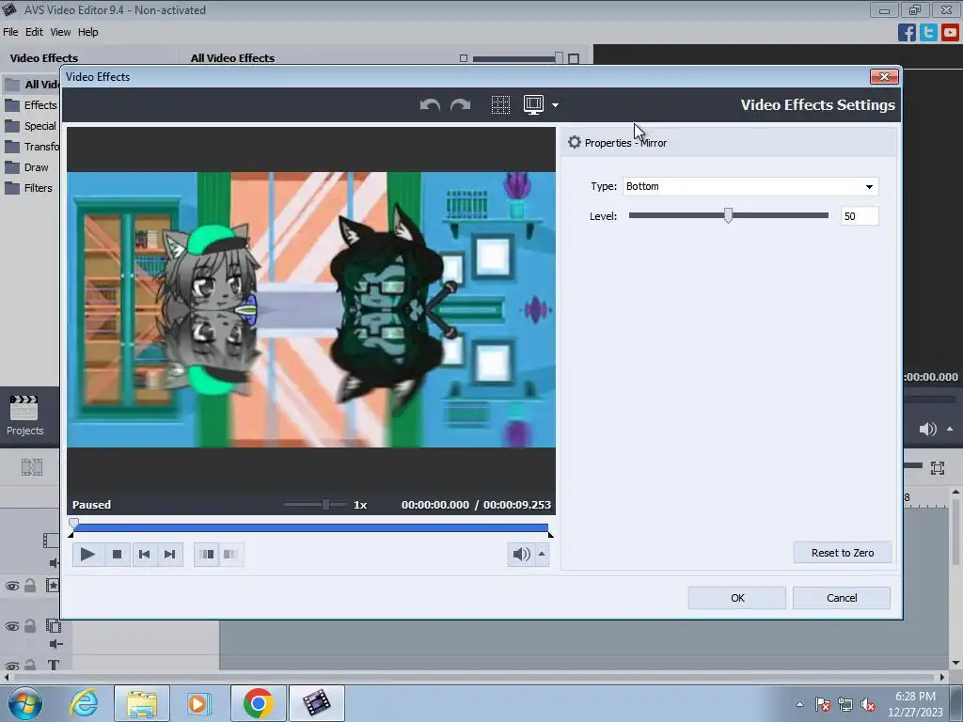963x722 pixels.
Task: Open the Help menu
Action: click(87, 32)
